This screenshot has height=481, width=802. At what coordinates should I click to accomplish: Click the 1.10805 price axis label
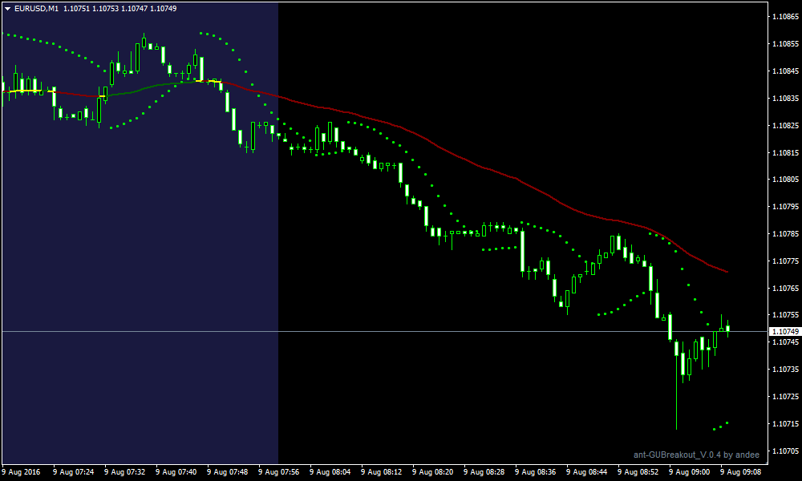coord(784,180)
